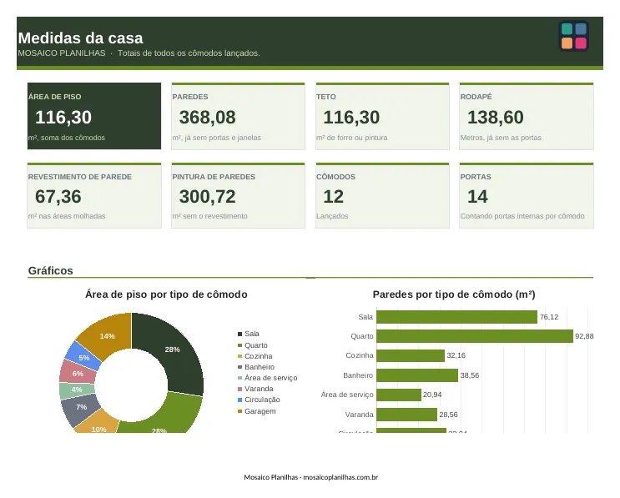Click the Sala bar in walls chart
The height and width of the screenshot is (498, 620).
(x=456, y=317)
